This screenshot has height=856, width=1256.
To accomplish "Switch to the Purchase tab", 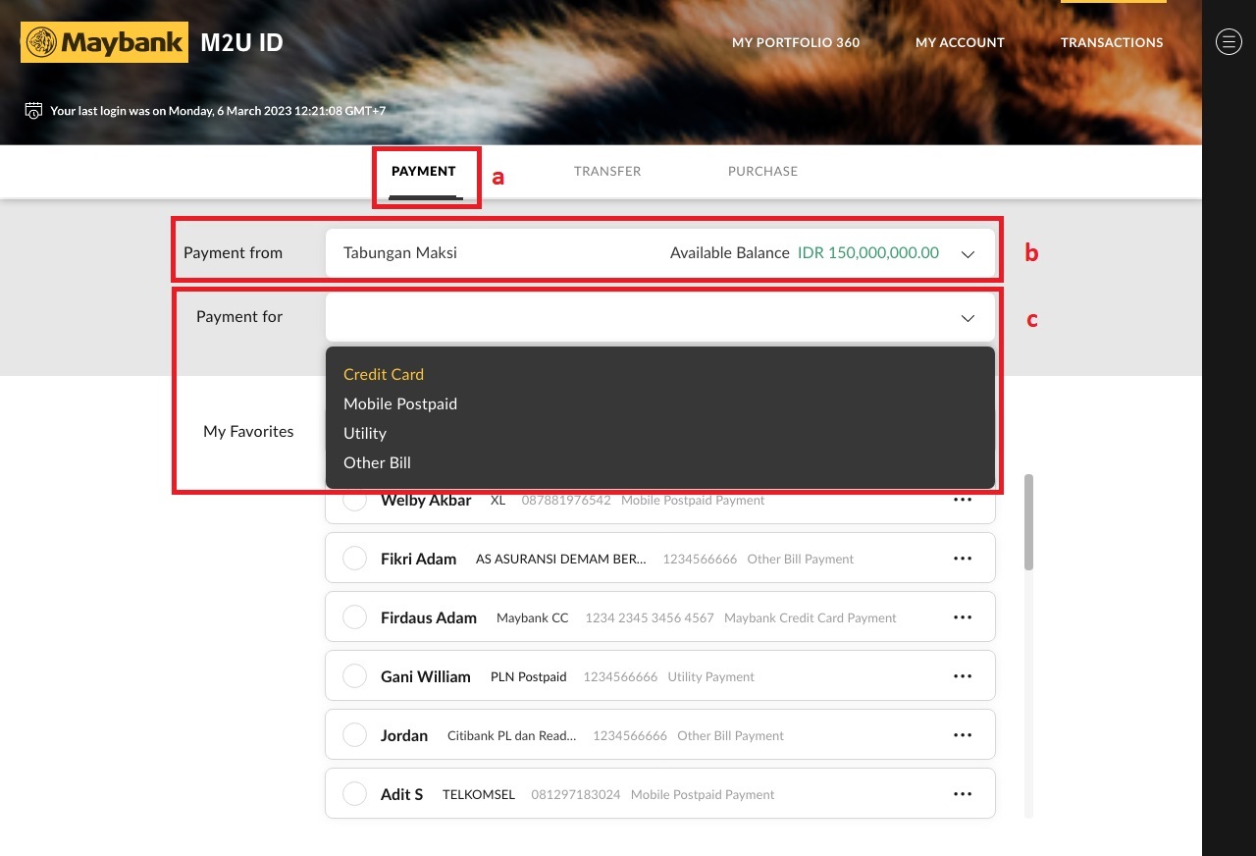I will tap(762, 171).
